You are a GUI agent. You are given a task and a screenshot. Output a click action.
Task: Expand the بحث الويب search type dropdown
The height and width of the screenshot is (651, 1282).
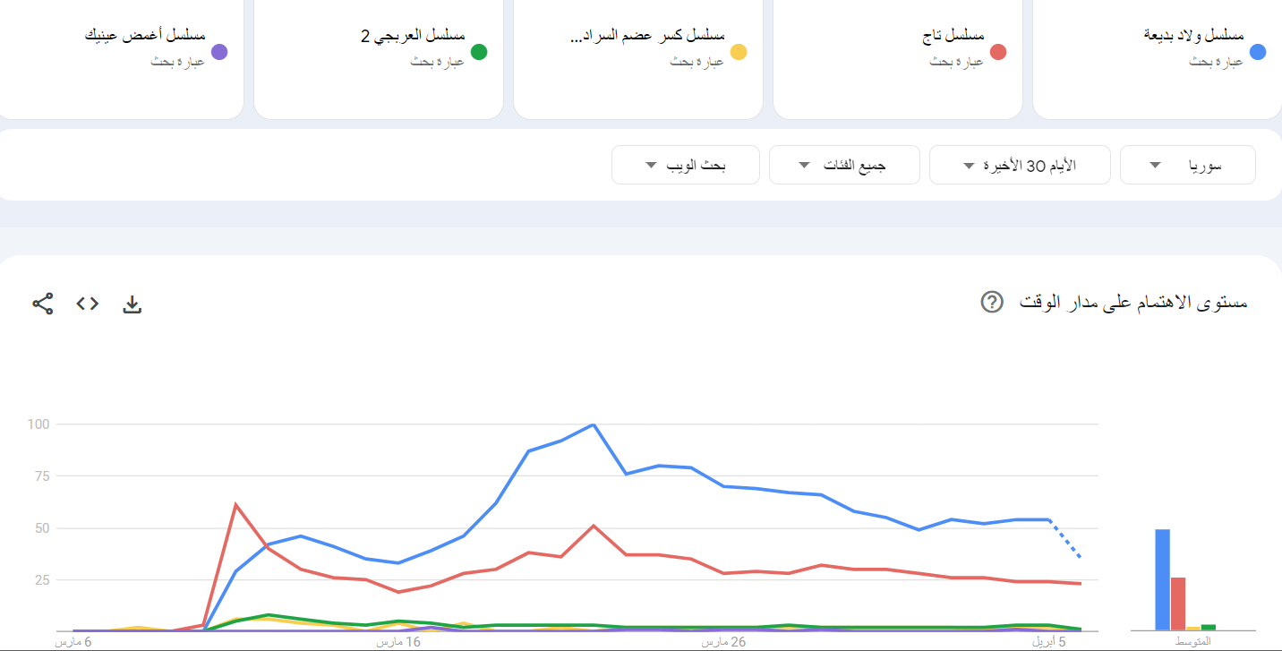point(686,166)
